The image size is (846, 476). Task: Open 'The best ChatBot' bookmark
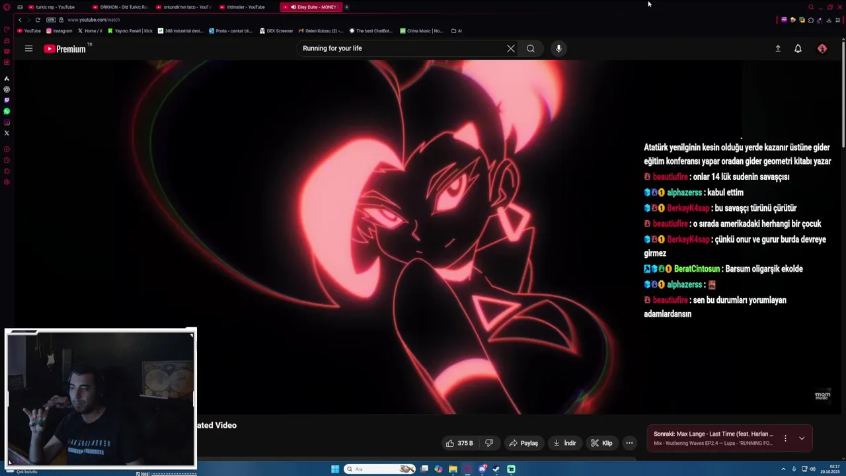(x=371, y=31)
